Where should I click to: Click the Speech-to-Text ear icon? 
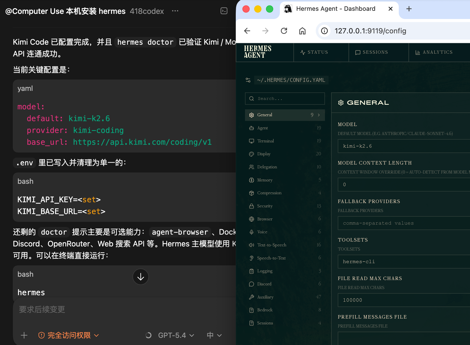[251, 258]
